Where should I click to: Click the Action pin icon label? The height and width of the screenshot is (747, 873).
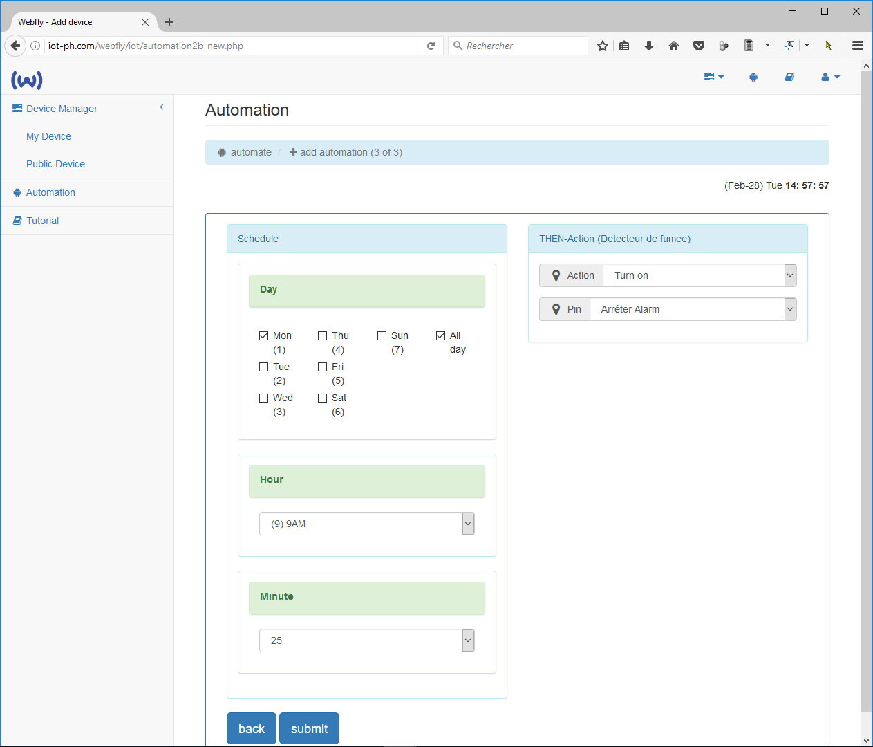tap(572, 275)
